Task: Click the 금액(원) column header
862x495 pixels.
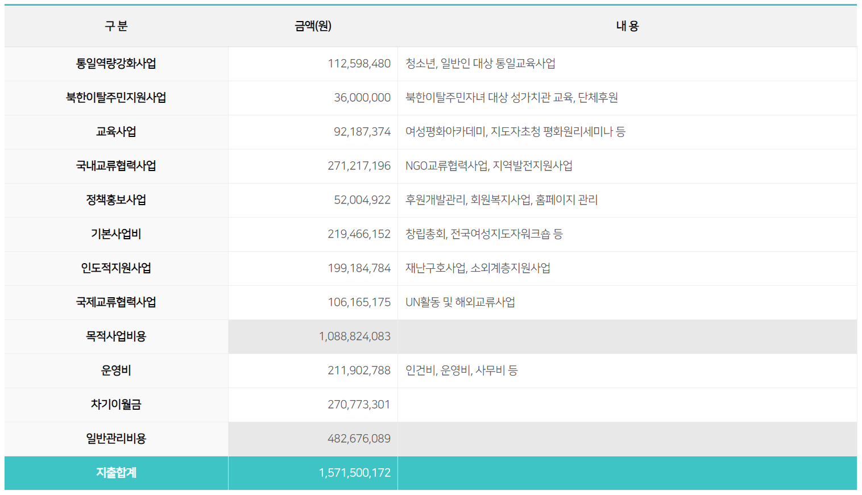Action: click(312, 26)
